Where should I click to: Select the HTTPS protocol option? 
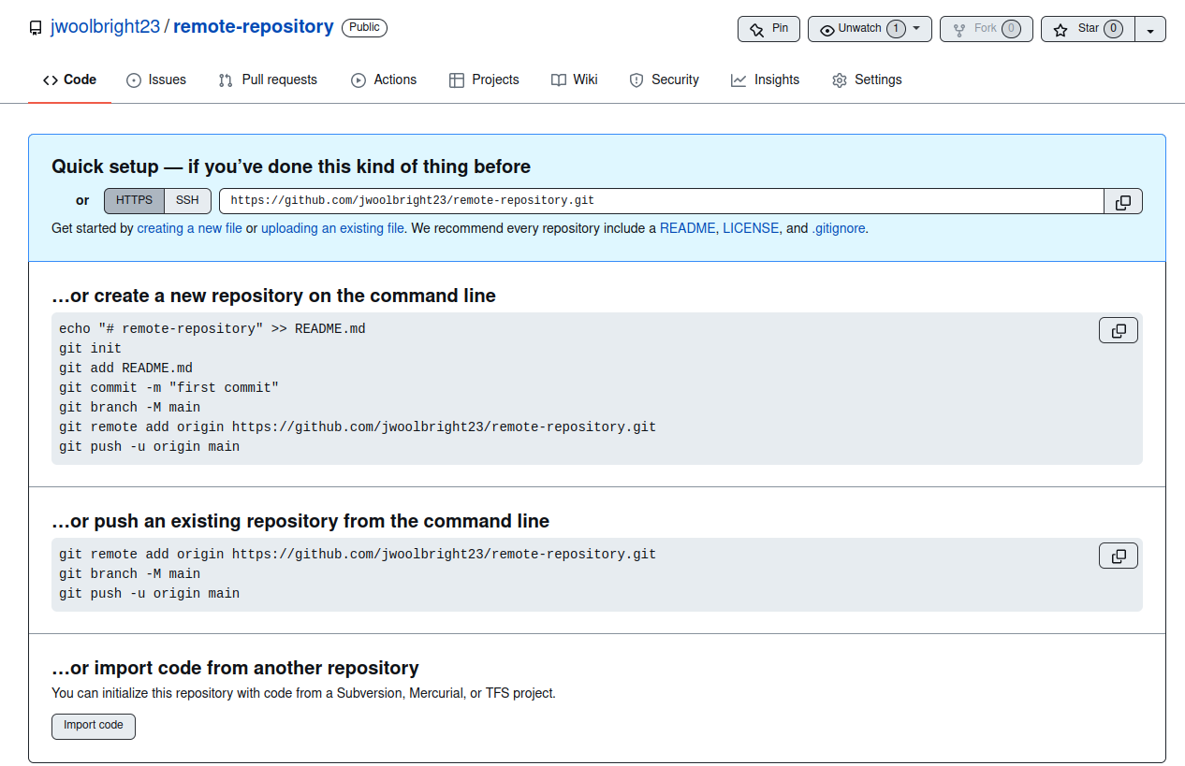[134, 201]
